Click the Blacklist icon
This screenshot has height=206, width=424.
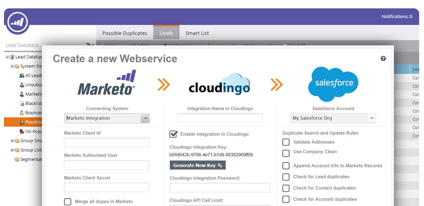(x=22, y=103)
